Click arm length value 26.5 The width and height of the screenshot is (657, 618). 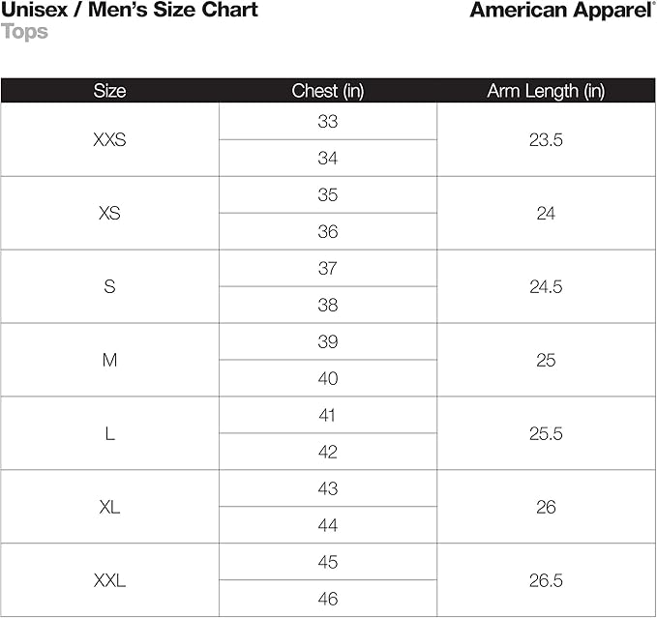pyautogui.click(x=546, y=580)
